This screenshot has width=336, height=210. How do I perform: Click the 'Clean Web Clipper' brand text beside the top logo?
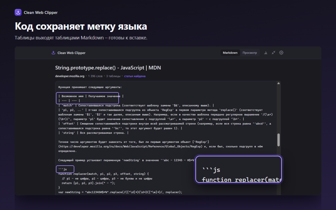pyautogui.click(x=41, y=12)
